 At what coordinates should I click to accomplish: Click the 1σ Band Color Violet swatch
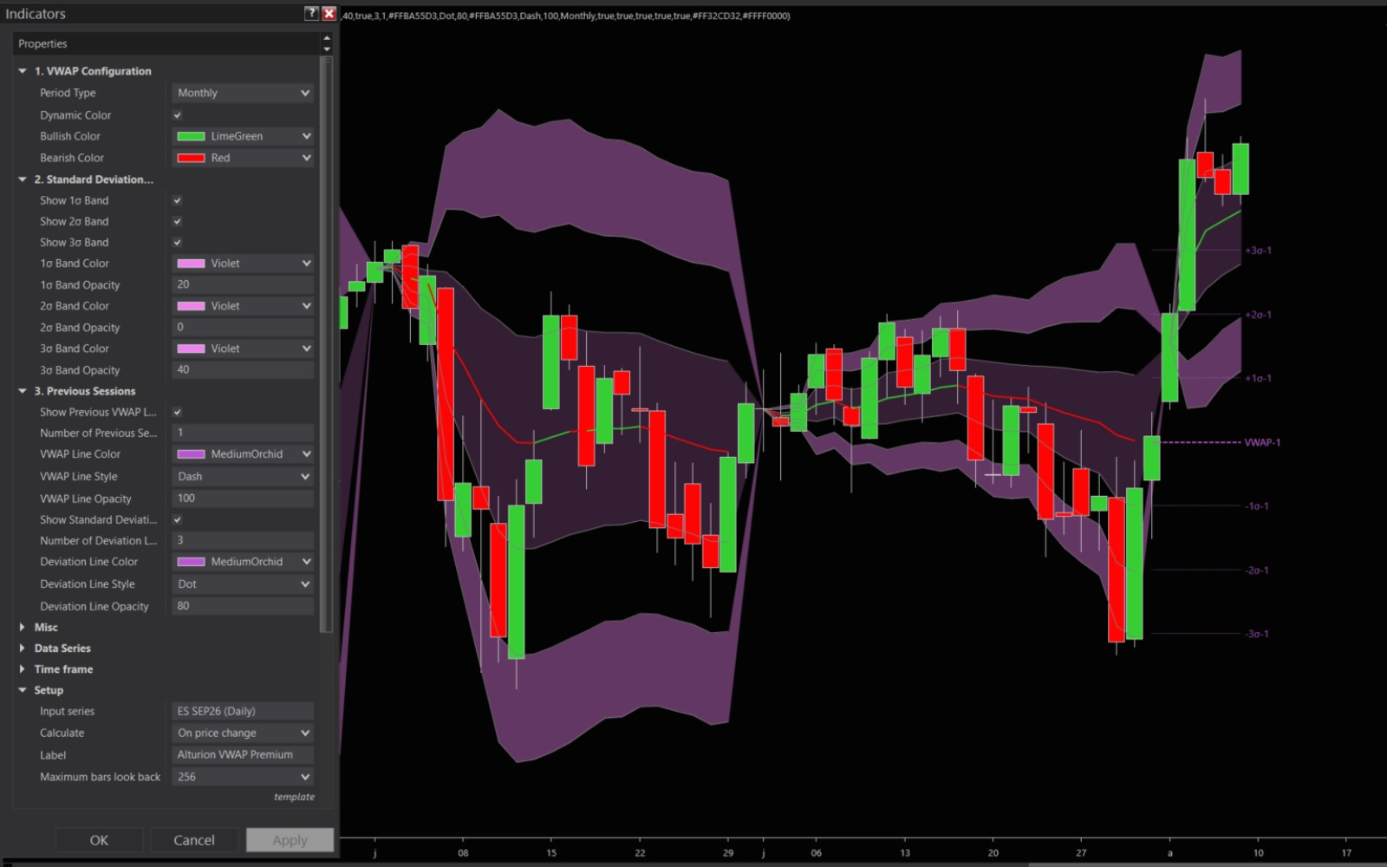click(191, 264)
